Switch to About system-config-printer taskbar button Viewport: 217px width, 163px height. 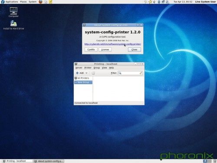[x=49, y=161]
